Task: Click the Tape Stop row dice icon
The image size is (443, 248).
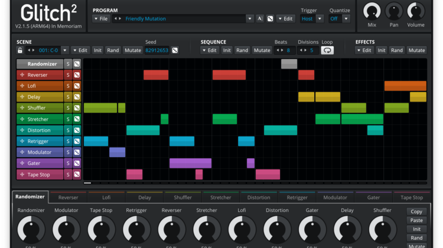Action: [77, 175]
